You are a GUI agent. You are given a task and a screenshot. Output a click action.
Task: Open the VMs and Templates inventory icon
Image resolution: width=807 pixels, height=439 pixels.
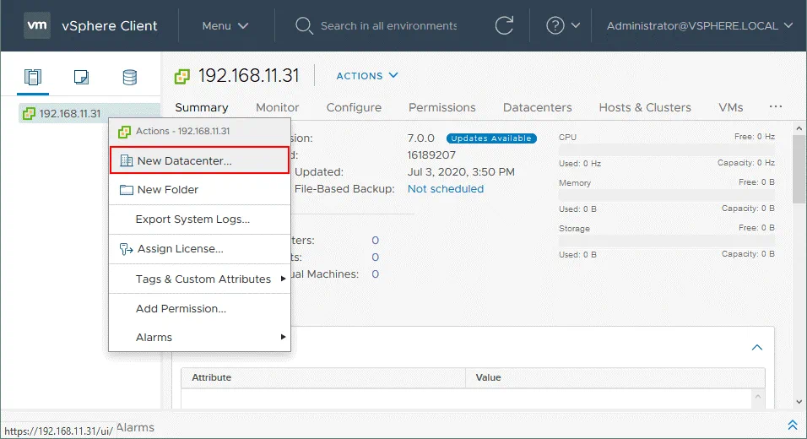[x=81, y=78]
